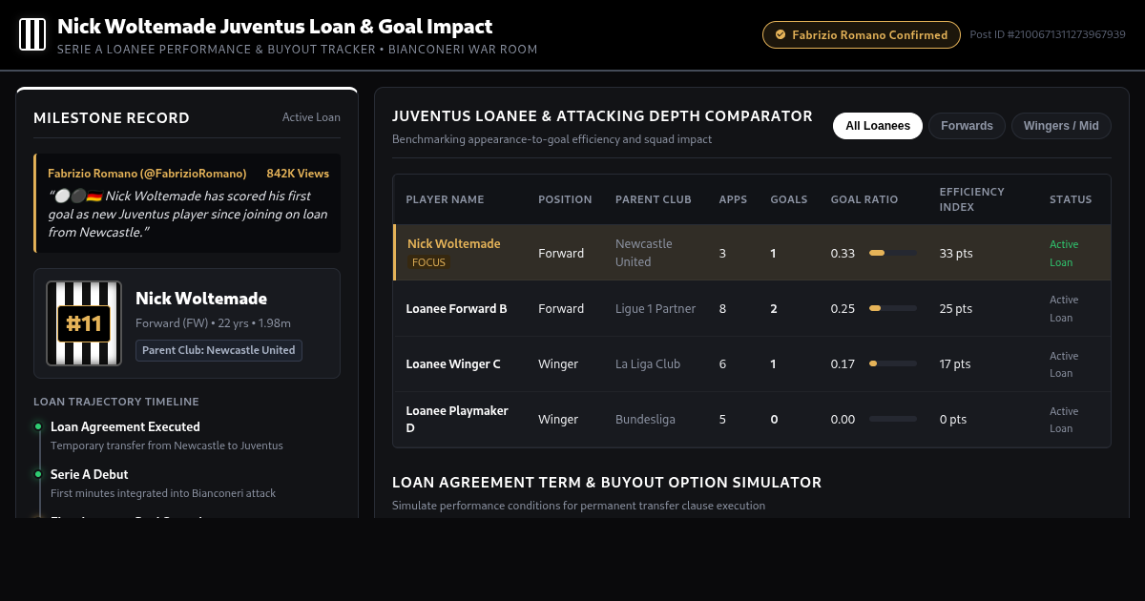Click the 842K Views counter
Image resolution: width=1145 pixels, height=601 pixels.
[x=298, y=174]
